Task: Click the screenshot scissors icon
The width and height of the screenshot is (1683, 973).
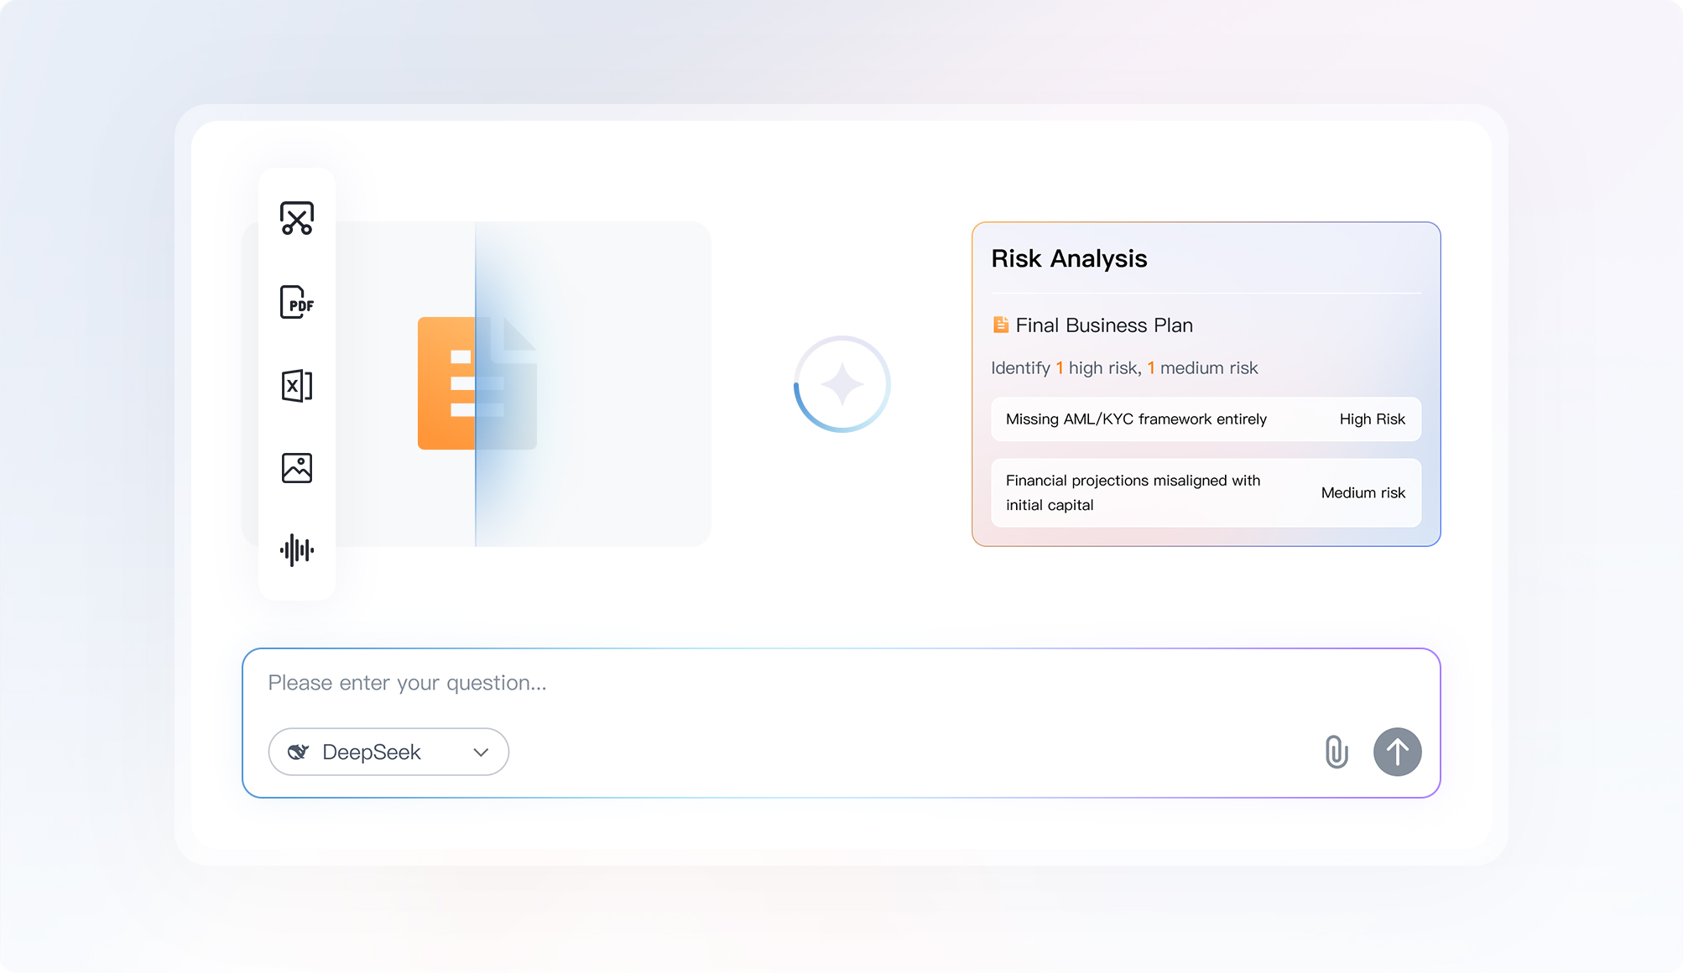Action: [297, 218]
